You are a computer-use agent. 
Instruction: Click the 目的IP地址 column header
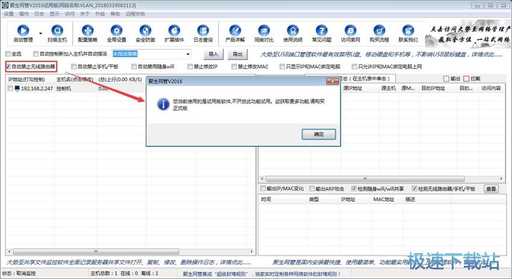click(438, 88)
